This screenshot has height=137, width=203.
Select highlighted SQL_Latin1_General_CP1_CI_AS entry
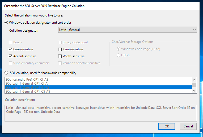(98, 88)
